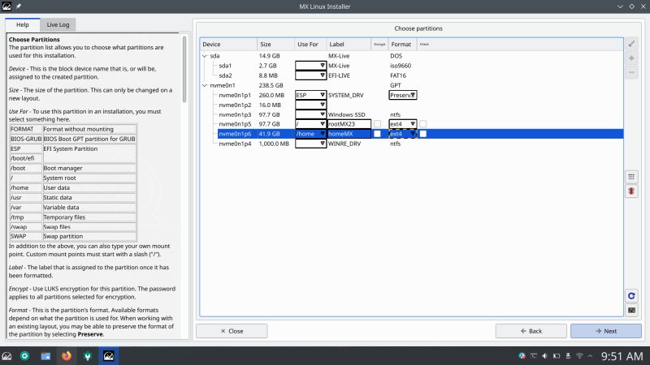The height and width of the screenshot is (365, 650).
Task: Open the file manager from taskbar
Action: pyautogui.click(x=45, y=356)
